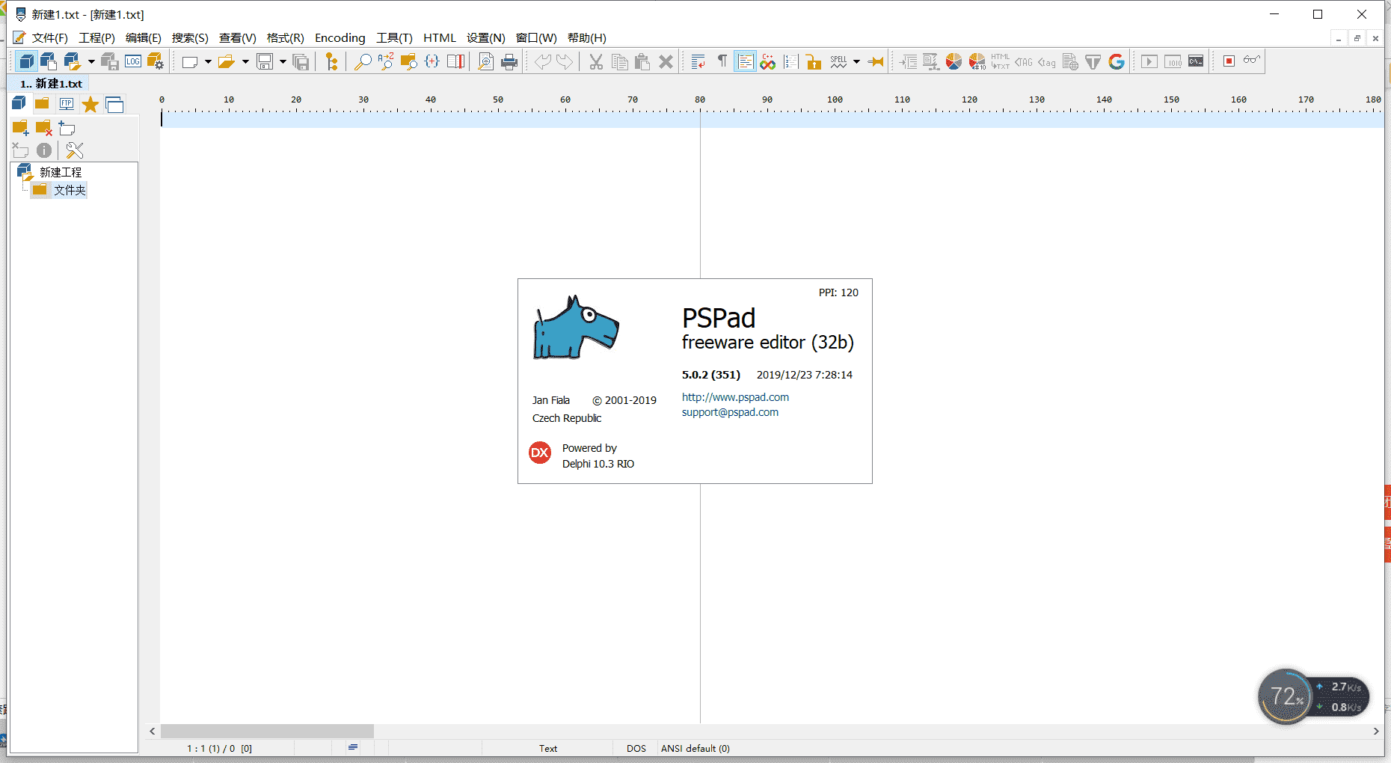
Task: Switch to the file explorer folder tab
Action: pyautogui.click(x=43, y=104)
